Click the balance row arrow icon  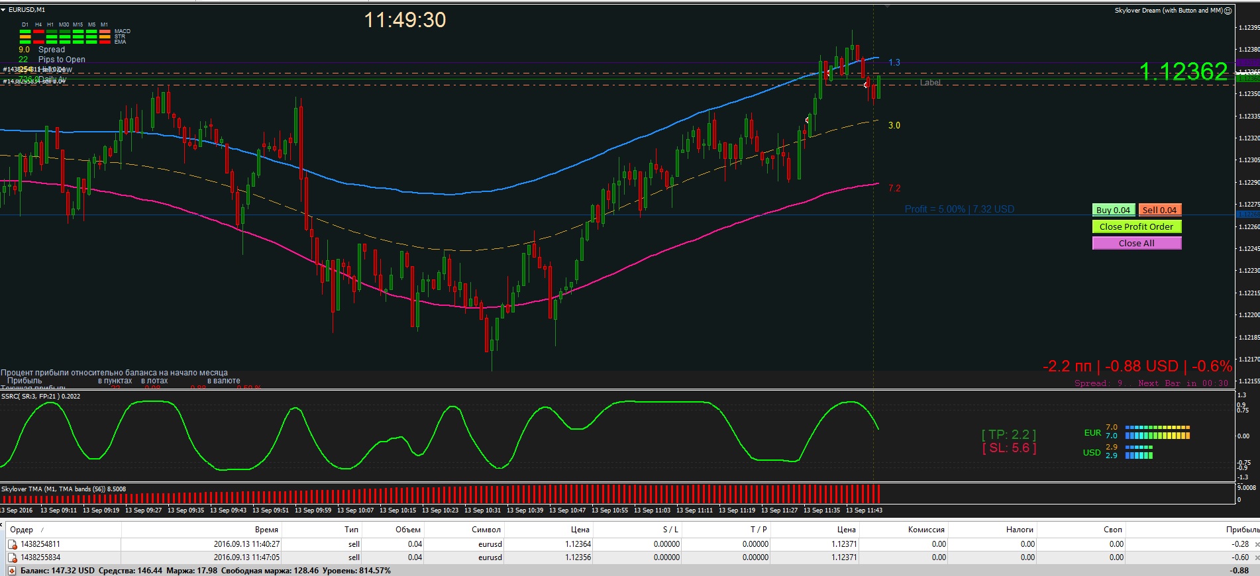tap(12, 570)
